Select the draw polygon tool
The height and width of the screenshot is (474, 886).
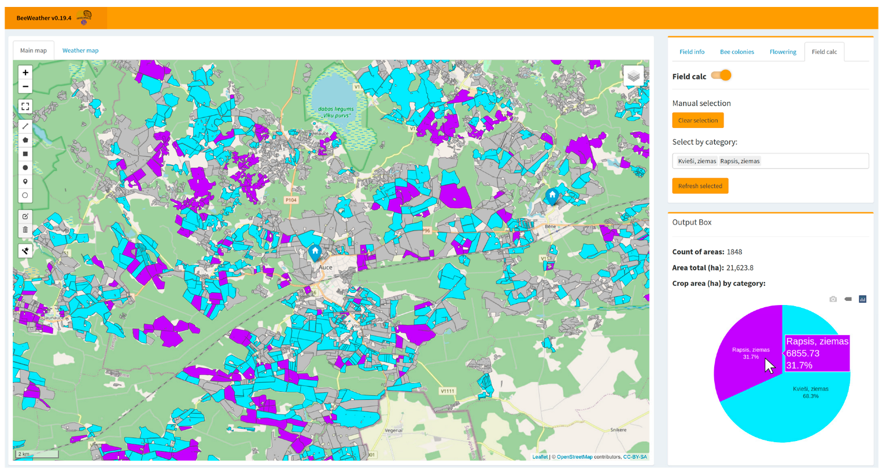(x=25, y=140)
